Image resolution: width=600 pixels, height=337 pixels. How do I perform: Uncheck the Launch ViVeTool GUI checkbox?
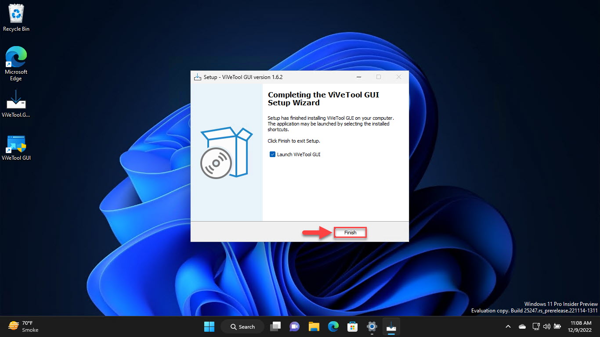click(272, 154)
